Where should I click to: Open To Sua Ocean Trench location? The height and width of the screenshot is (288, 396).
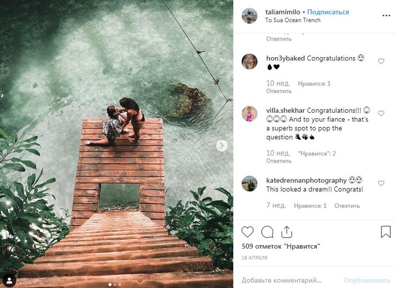[x=293, y=21]
